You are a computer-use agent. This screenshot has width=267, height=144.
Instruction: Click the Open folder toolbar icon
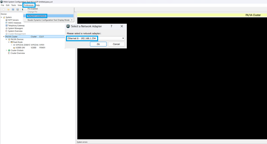pyautogui.click(x=8, y=10)
